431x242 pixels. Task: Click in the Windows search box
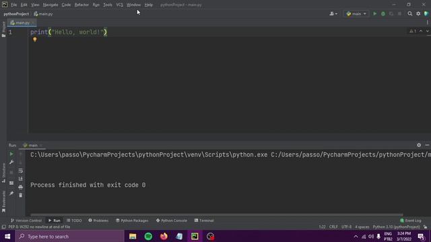click(x=70, y=236)
